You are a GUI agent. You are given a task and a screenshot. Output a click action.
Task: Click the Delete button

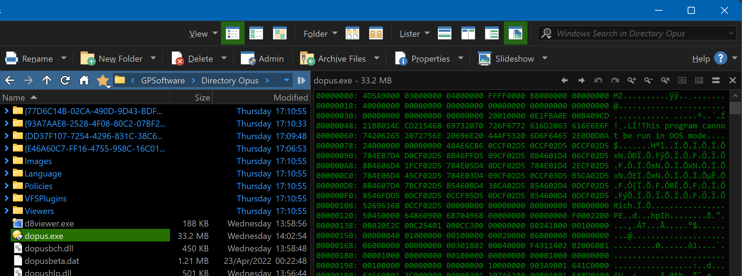[x=192, y=58]
